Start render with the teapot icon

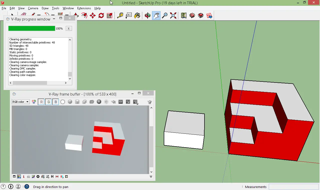tap(150, 102)
